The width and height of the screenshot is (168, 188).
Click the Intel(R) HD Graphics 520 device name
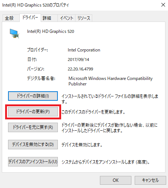click(51, 31)
